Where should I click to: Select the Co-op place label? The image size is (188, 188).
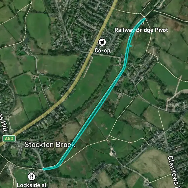click(x=102, y=50)
